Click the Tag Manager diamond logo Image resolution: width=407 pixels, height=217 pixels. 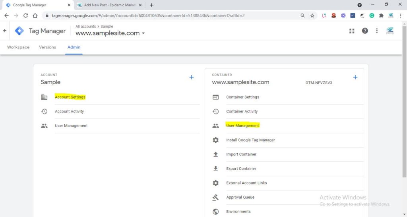pos(19,31)
